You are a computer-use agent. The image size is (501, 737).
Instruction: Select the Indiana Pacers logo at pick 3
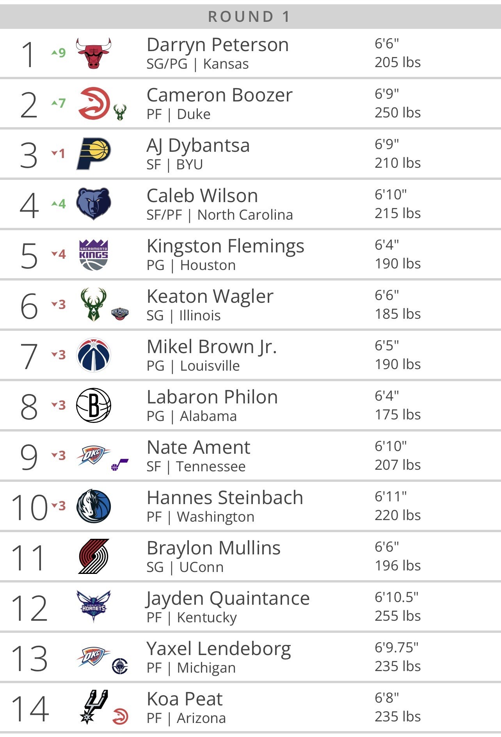93,154
